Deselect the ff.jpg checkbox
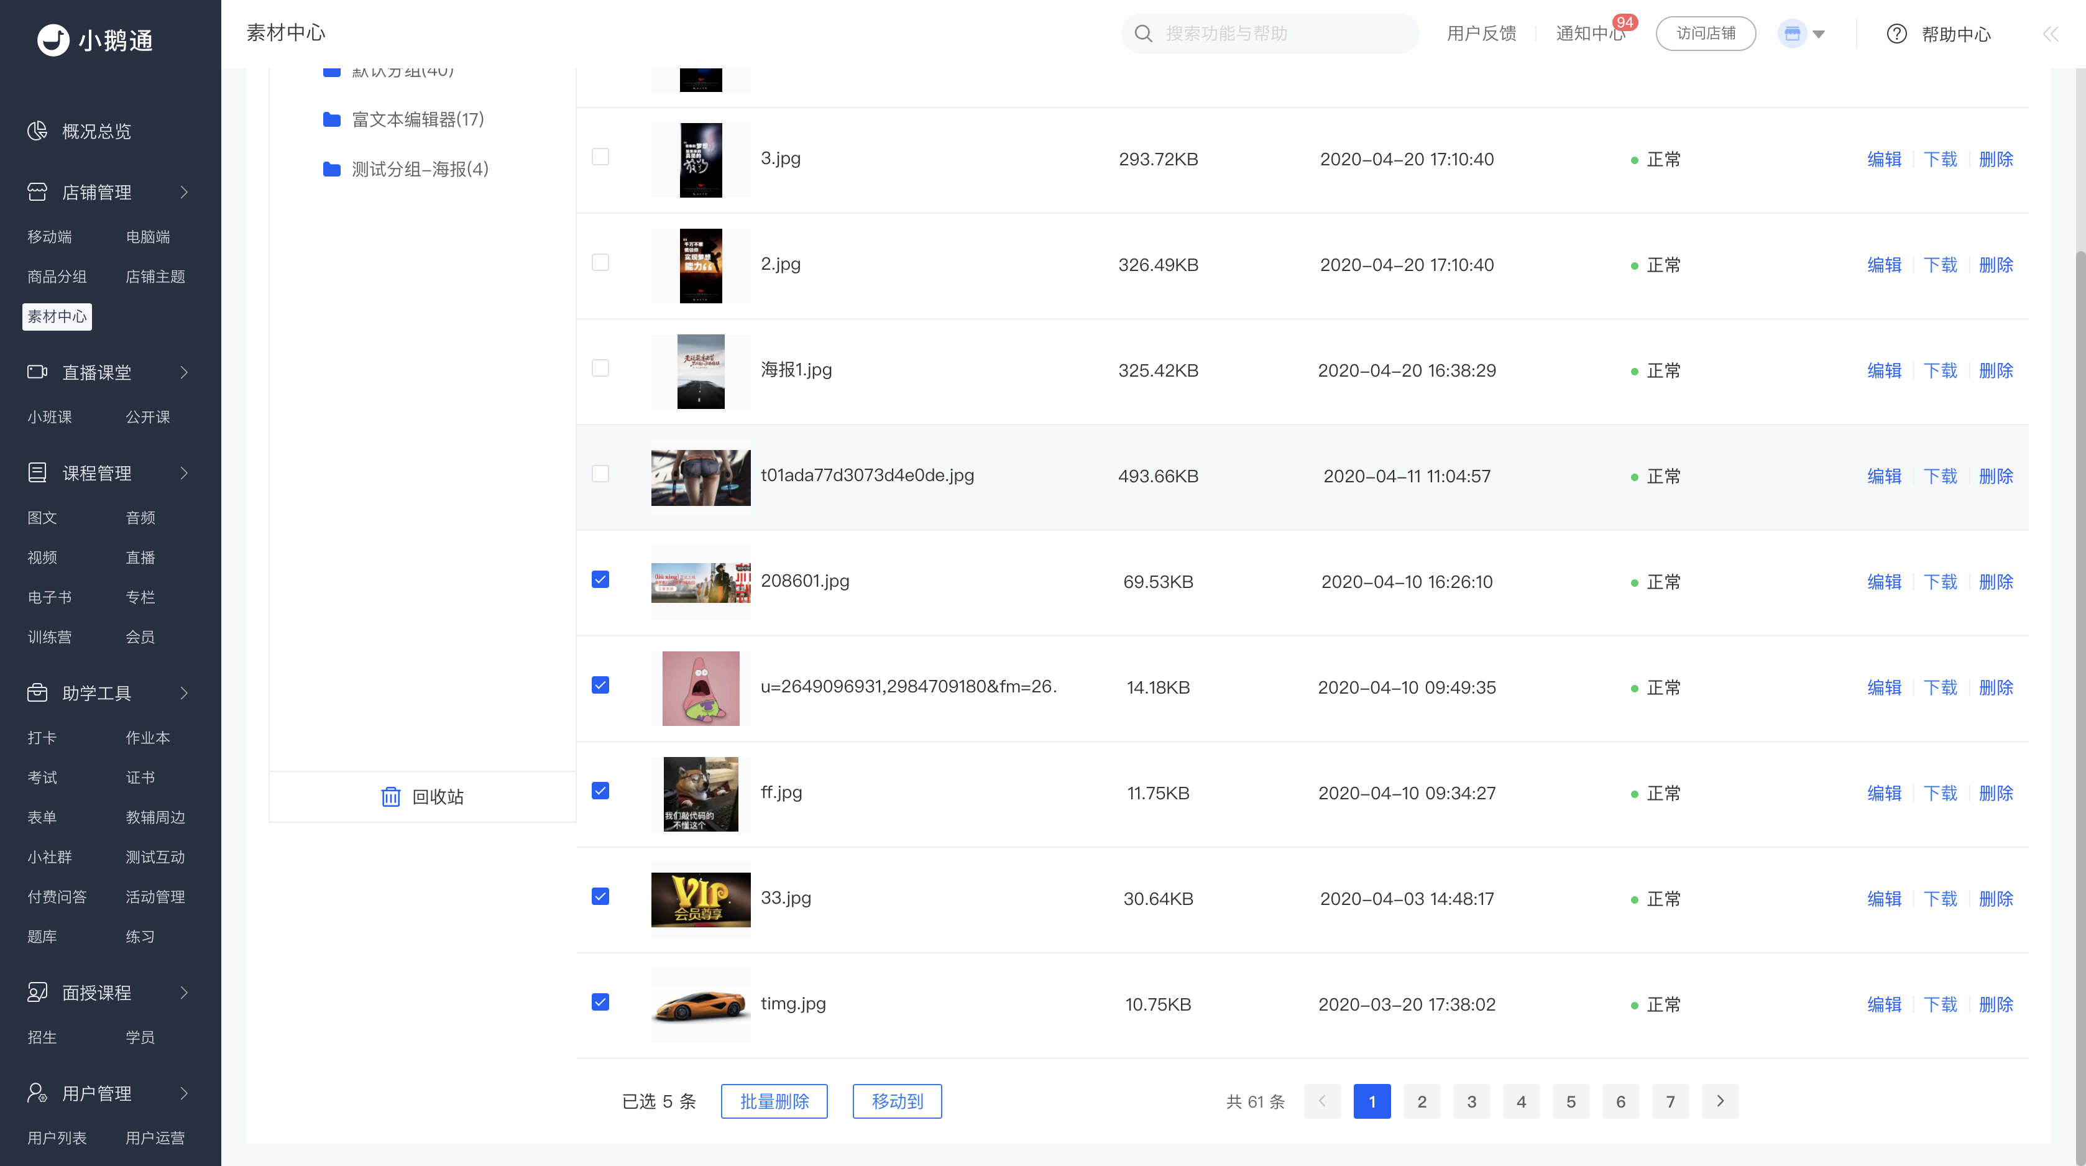This screenshot has width=2086, height=1166. pos(600,791)
